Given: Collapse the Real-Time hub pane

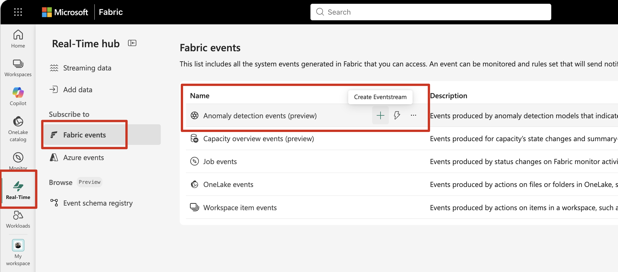Looking at the screenshot, I should click(132, 43).
